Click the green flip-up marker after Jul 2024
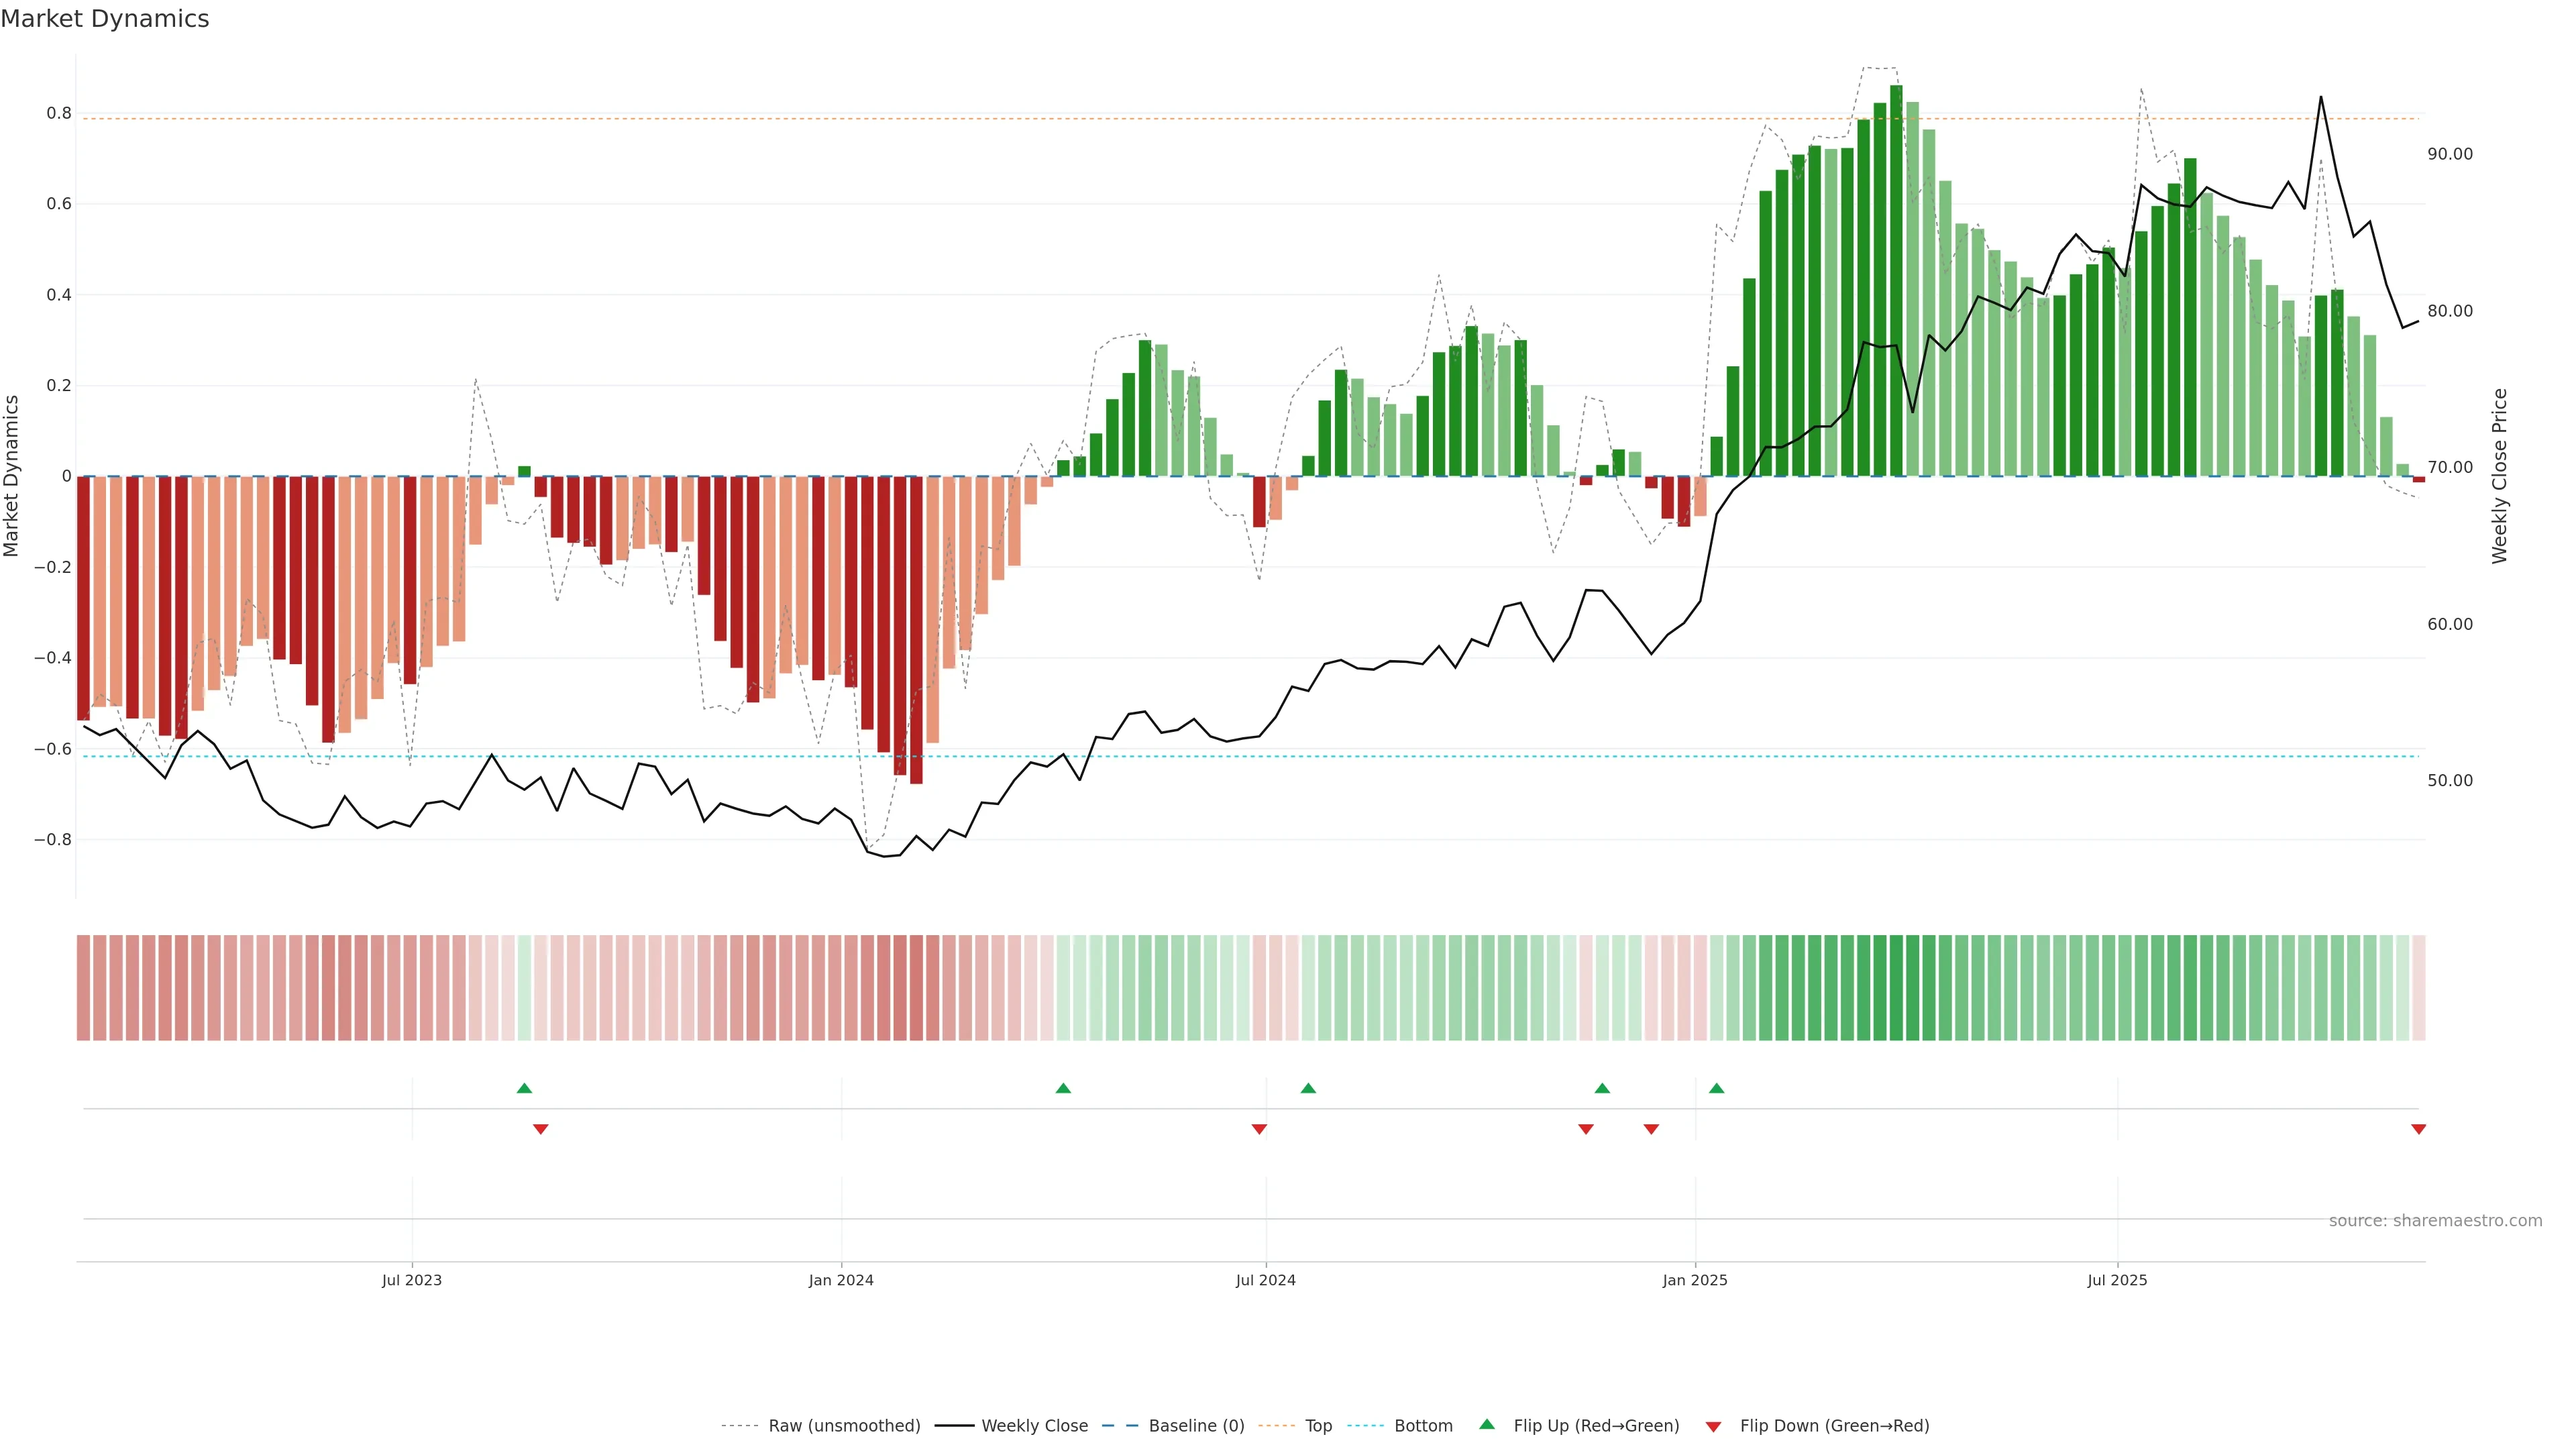This screenshot has width=2576, height=1449. point(1308,1088)
